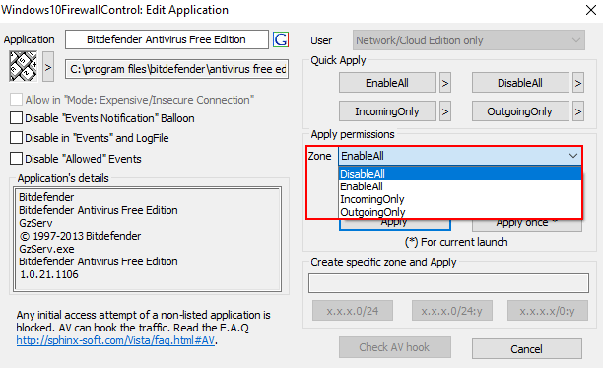
Task: Click the arrow button beside the application icon
Action: pyautogui.click(x=48, y=67)
